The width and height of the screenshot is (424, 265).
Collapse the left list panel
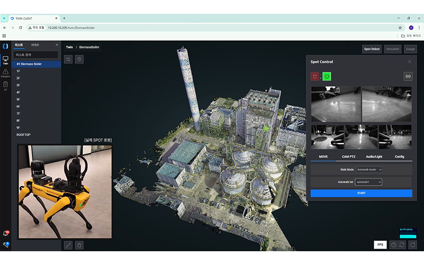point(57,45)
